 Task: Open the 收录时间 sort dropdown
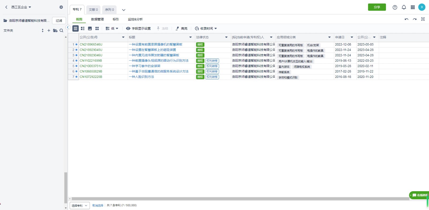point(206,28)
